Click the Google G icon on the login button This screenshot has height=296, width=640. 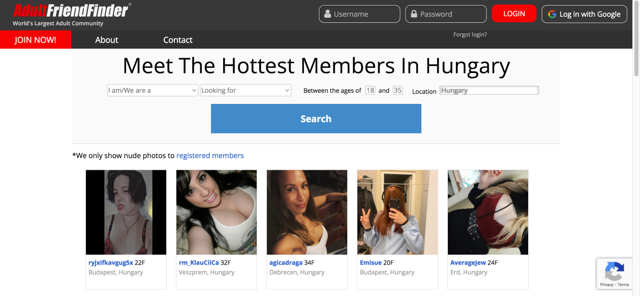coord(552,14)
